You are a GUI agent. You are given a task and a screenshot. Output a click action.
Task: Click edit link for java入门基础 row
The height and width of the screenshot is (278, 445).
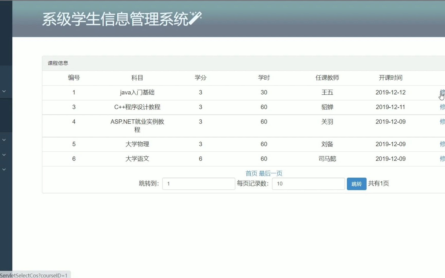442,92
